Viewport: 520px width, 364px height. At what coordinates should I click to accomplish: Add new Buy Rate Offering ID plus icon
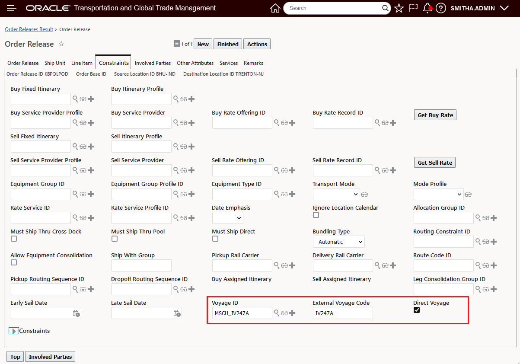click(292, 123)
